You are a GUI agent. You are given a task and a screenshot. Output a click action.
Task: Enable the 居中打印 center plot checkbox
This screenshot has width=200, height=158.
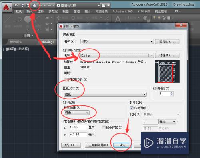tap(104, 127)
